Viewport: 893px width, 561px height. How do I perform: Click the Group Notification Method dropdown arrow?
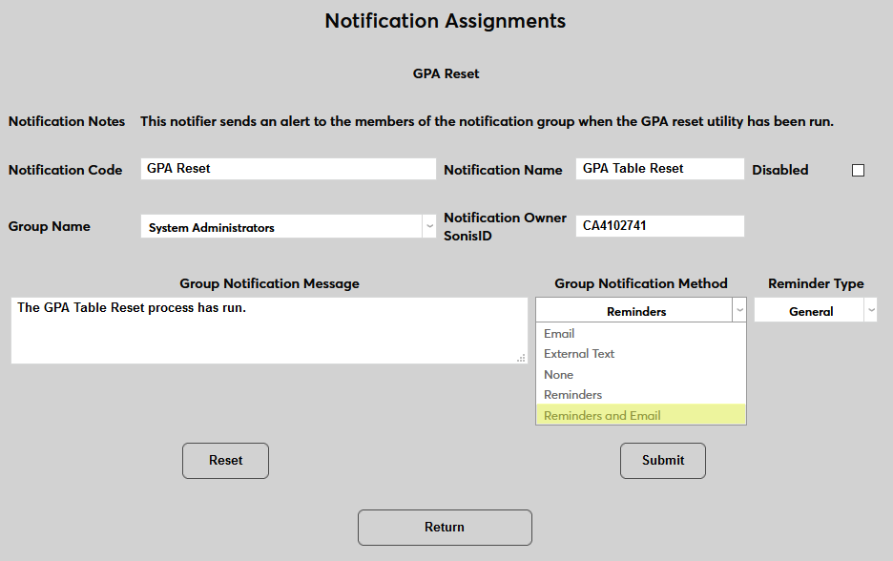[x=738, y=310]
